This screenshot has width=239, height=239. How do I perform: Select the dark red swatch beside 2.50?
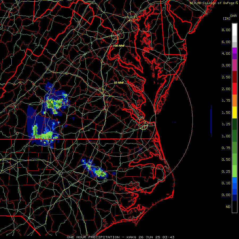234,77
